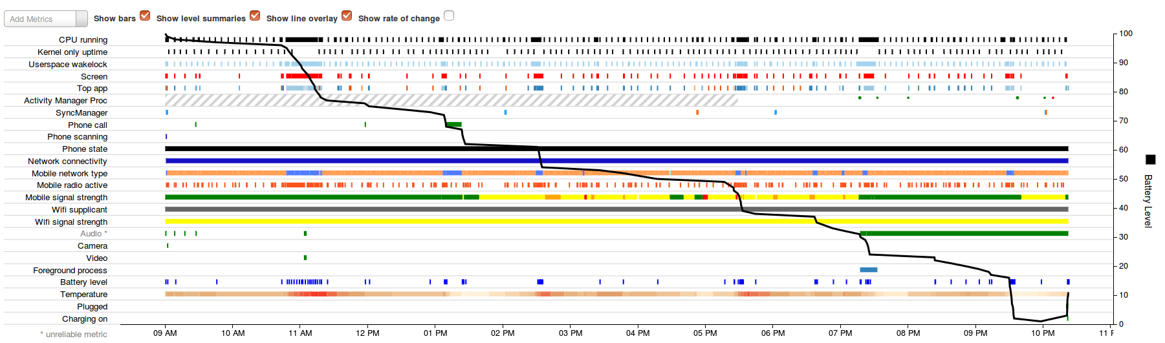Click the Phone call label
The width and height of the screenshot is (1165, 343).
[x=87, y=125]
